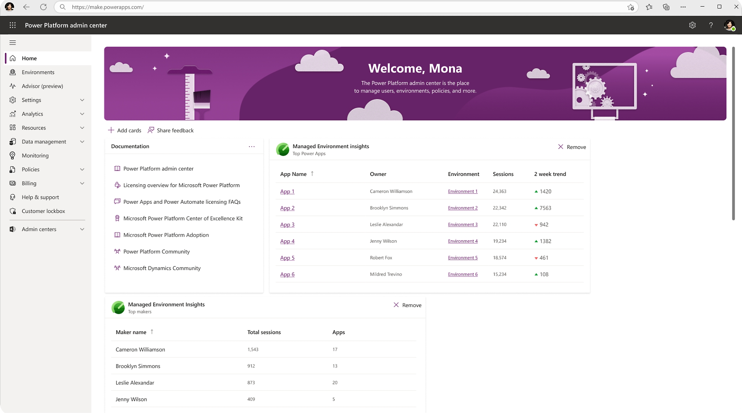Click the Managed Environment Insights top makers icon
Image resolution: width=742 pixels, height=413 pixels.
(118, 306)
